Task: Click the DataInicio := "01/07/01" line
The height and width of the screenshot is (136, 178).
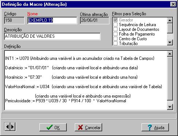Action: (71, 68)
